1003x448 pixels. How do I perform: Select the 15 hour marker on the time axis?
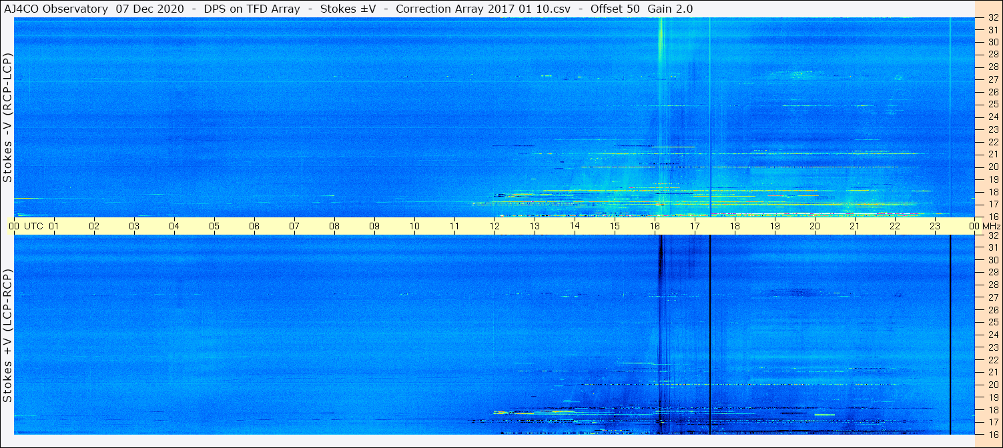(615, 226)
